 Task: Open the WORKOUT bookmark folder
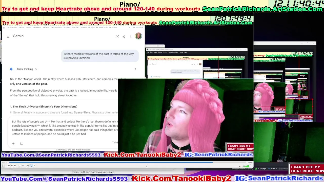(37, 28)
